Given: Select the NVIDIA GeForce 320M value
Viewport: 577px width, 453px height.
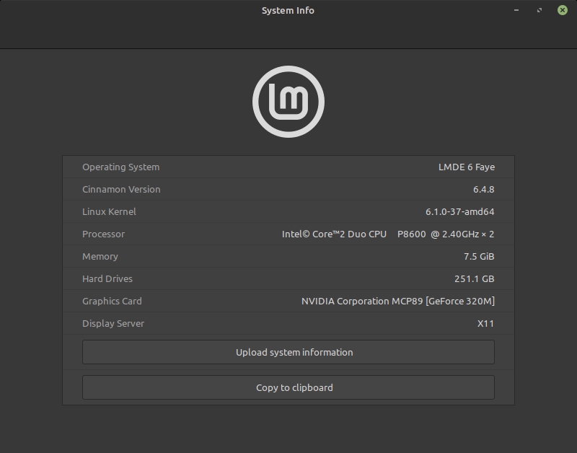Looking at the screenshot, I should click(398, 302).
